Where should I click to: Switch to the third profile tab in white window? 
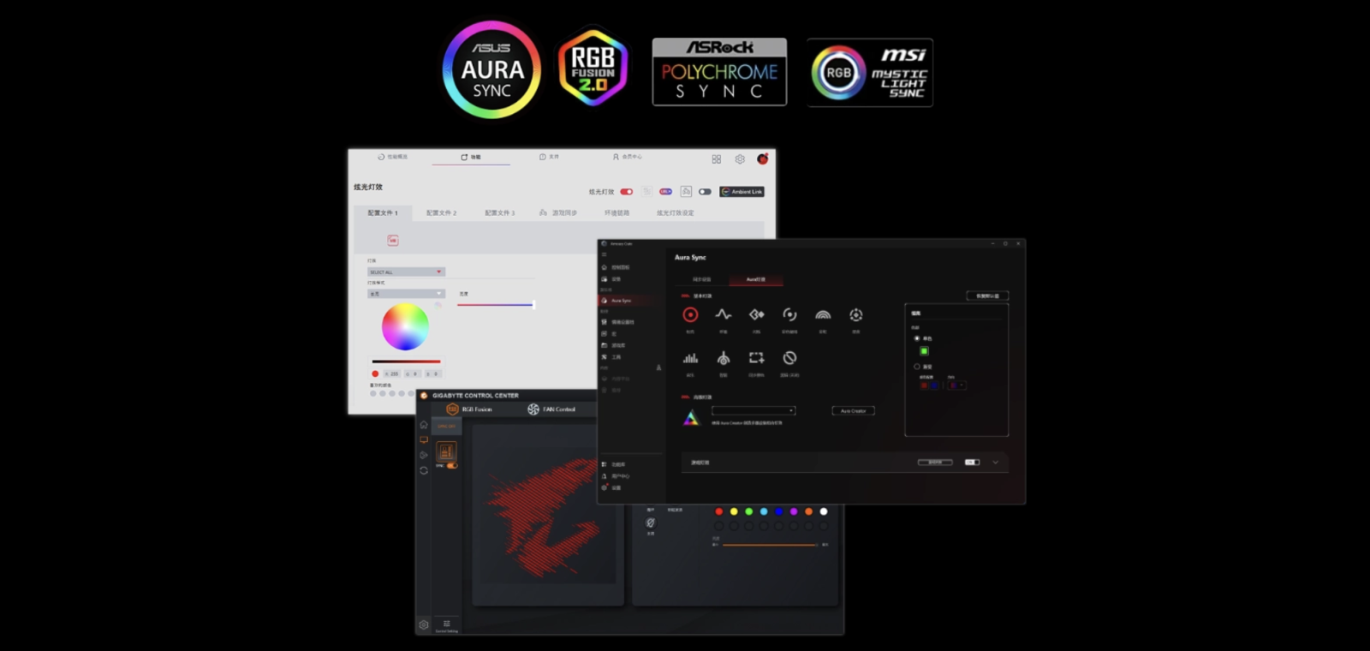(x=500, y=212)
